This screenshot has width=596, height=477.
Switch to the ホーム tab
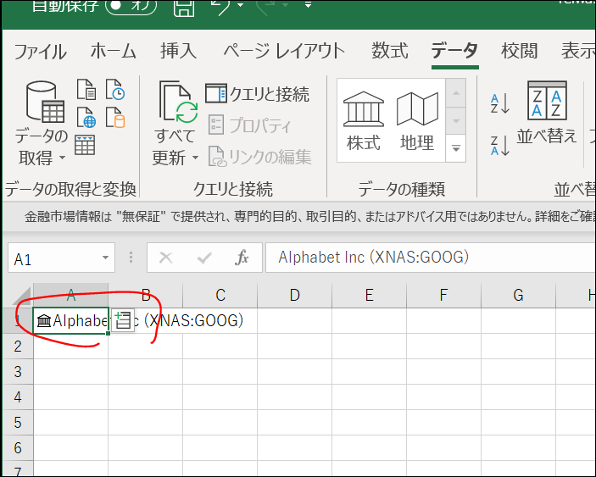[114, 52]
